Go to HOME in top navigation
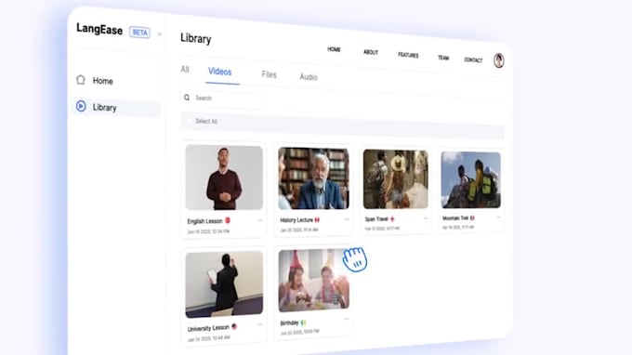Viewport: 632px width, 355px height. click(334, 49)
